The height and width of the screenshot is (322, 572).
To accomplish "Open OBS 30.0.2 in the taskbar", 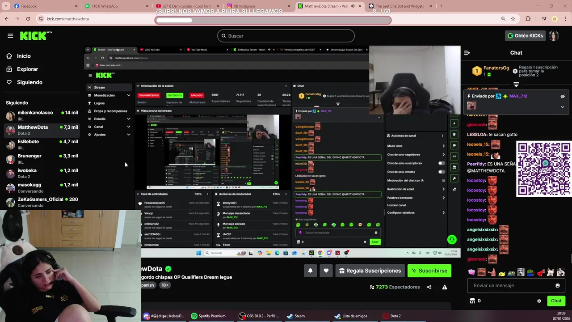I will [259, 316].
